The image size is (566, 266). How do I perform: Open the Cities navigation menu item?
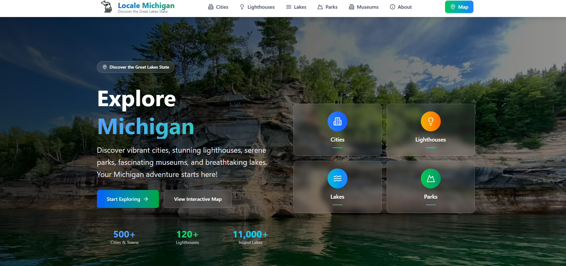click(218, 7)
